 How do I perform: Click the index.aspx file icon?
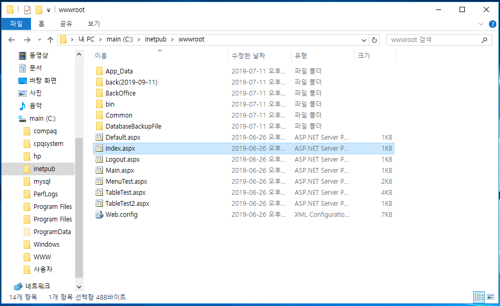click(99, 148)
